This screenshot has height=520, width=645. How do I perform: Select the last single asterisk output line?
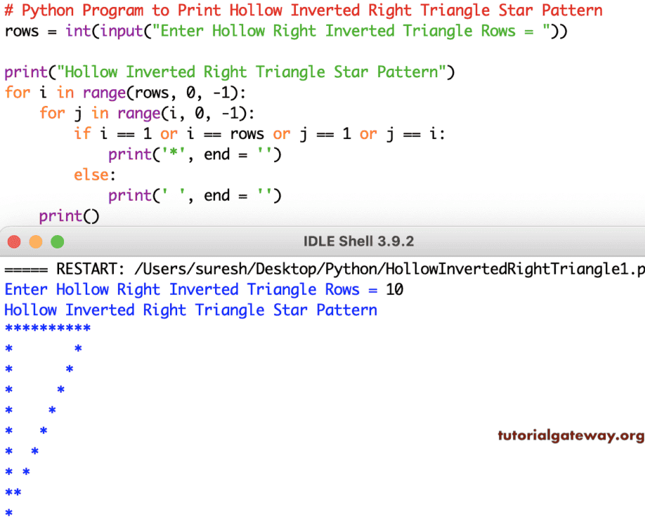[x=8, y=512]
